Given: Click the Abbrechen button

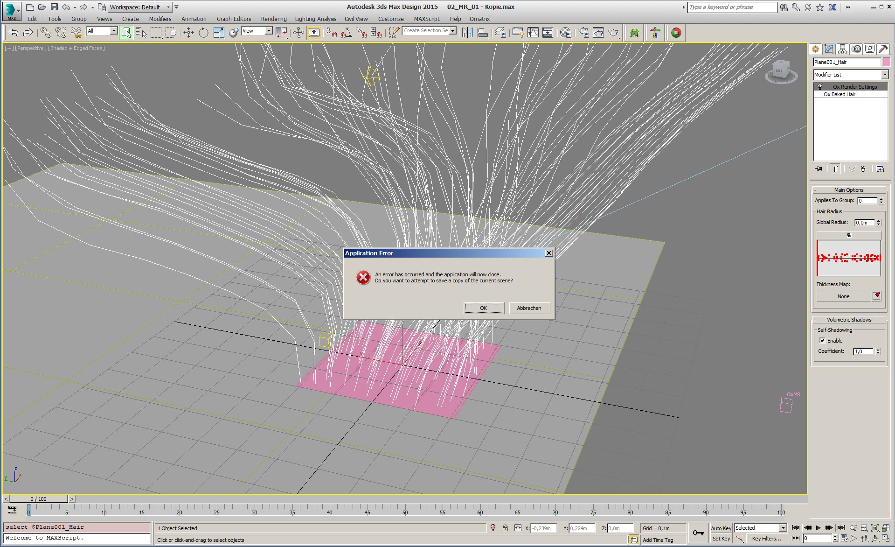Looking at the screenshot, I should point(529,308).
